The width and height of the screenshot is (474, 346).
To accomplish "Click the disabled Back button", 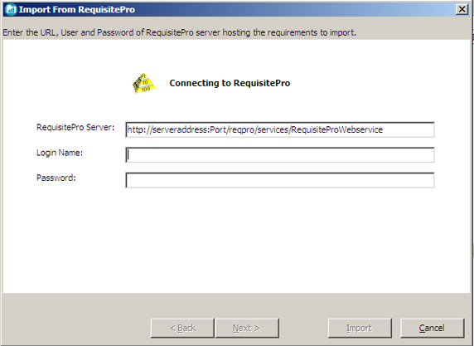I will click(x=182, y=328).
